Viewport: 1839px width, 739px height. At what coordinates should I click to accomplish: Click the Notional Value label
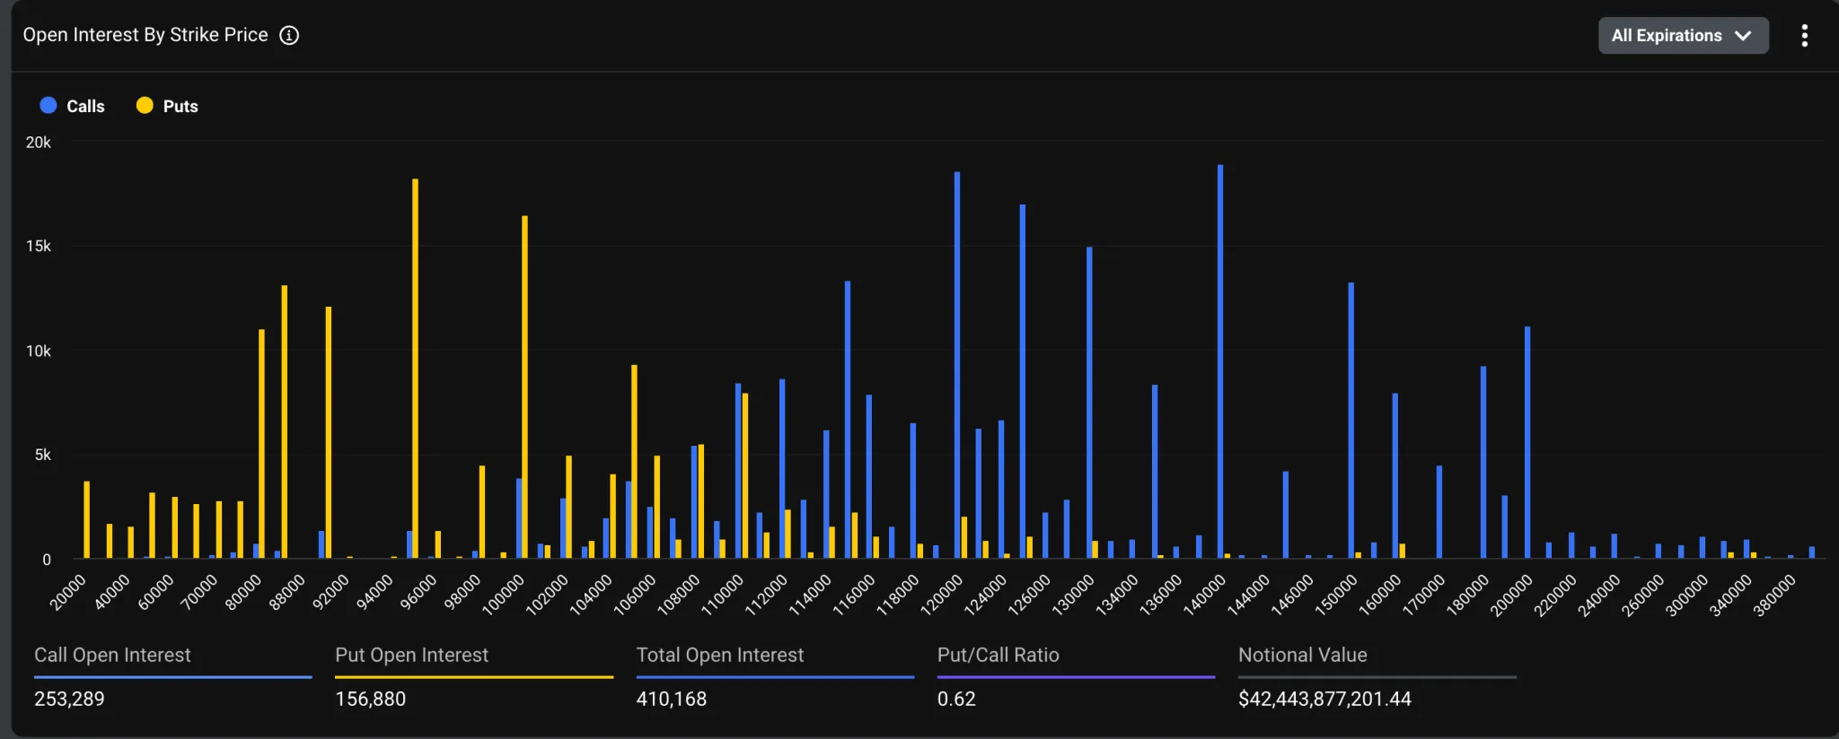[x=1302, y=655]
